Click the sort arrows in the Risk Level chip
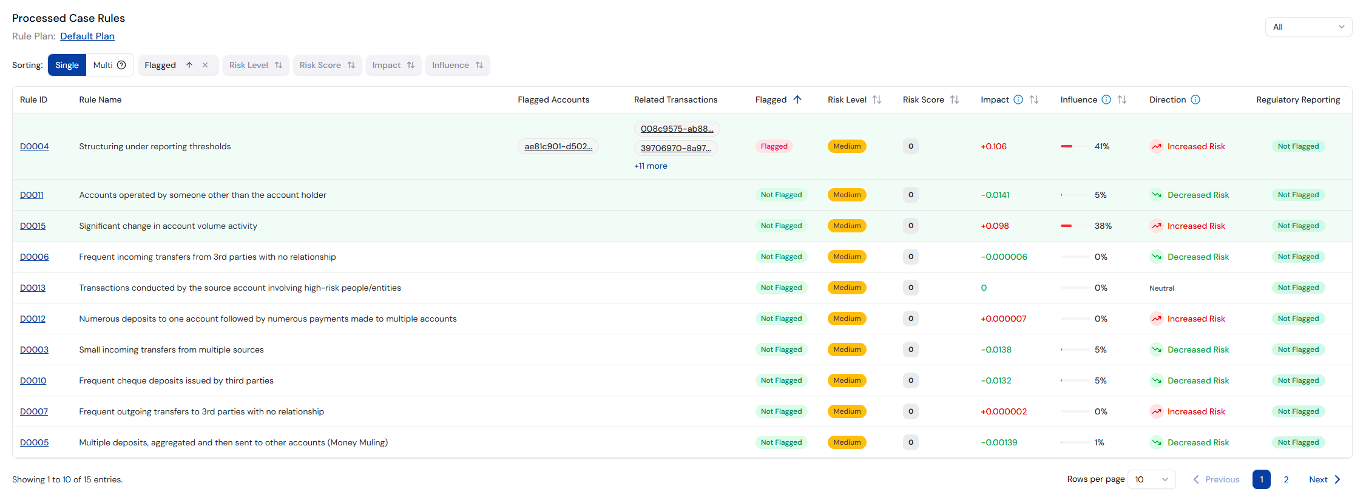The width and height of the screenshot is (1366, 500). click(x=279, y=65)
